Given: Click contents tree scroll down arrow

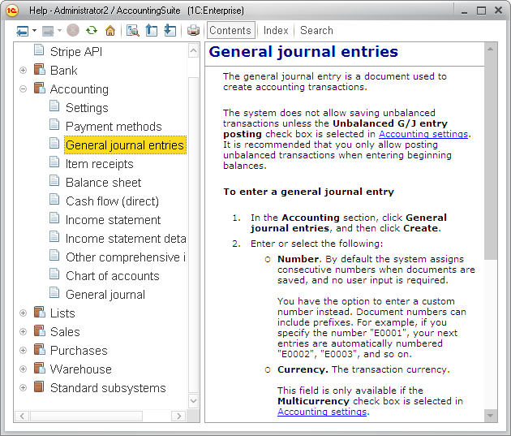Looking at the screenshot, I should click(193, 400).
